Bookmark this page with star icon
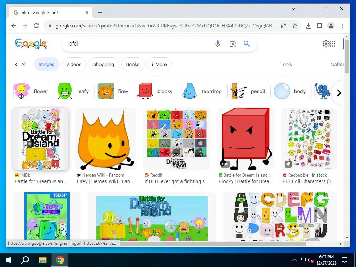The width and height of the screenshot is (356, 267). pos(295,26)
